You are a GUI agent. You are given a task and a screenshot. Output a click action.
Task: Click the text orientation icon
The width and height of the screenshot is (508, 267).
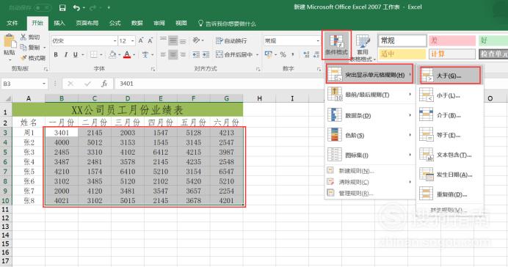click(196, 40)
